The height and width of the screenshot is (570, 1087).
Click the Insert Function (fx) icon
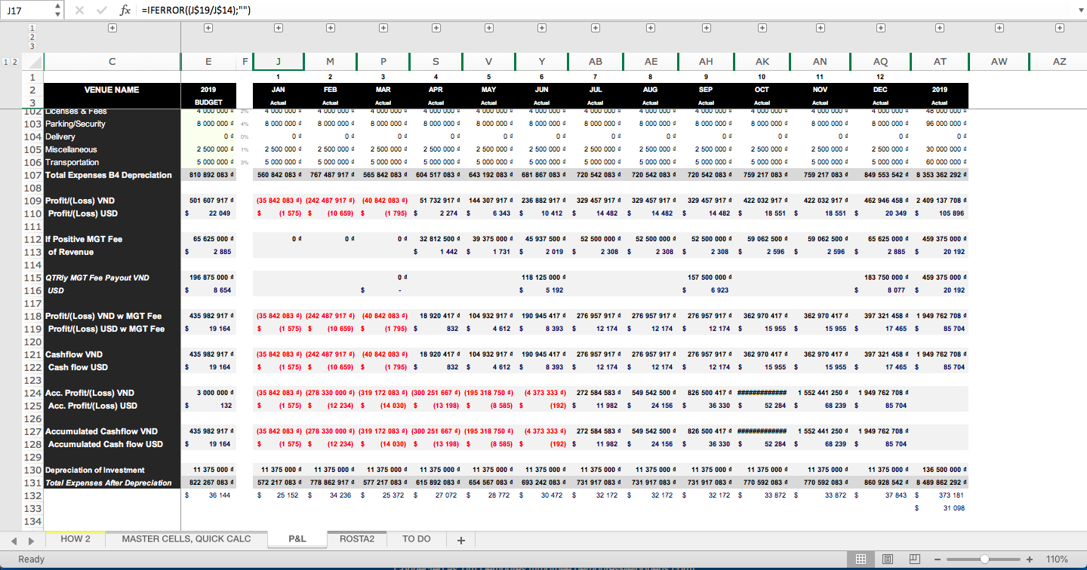coord(125,11)
